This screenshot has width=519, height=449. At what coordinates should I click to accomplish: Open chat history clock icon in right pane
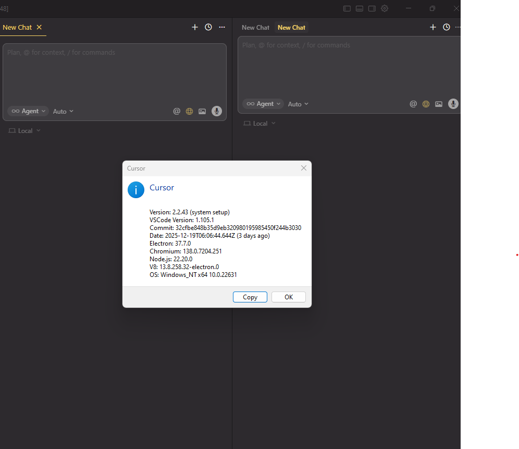pos(447,27)
